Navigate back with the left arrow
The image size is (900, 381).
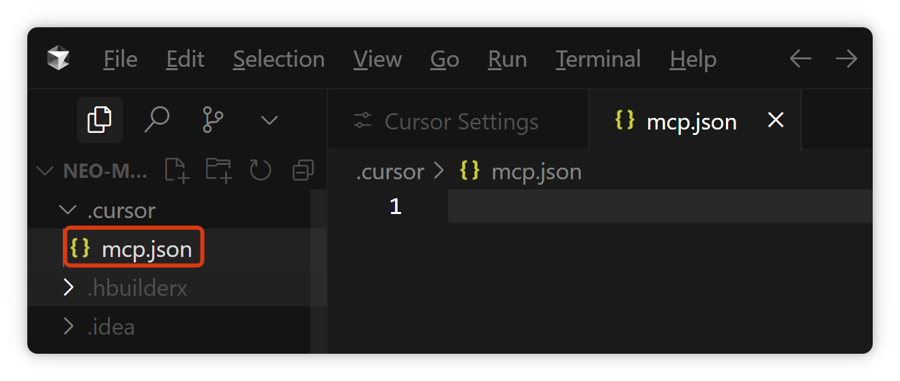[800, 59]
